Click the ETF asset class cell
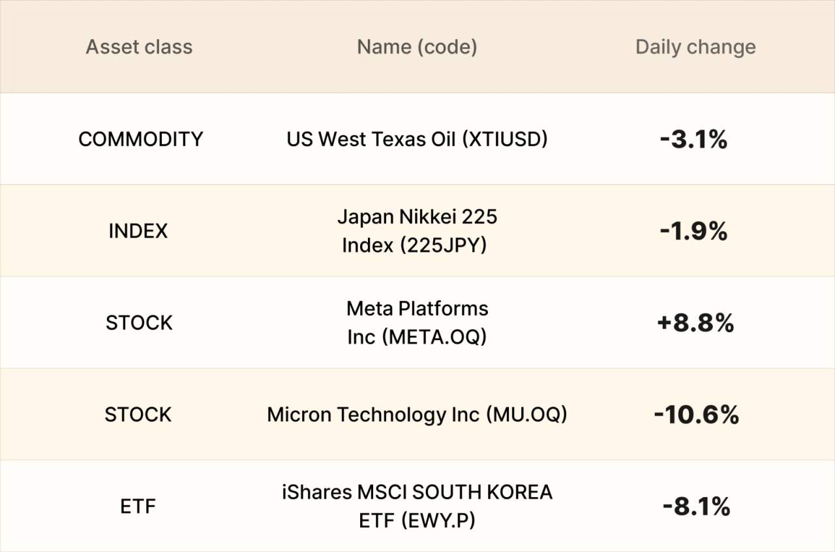835x552 pixels. [x=138, y=507]
